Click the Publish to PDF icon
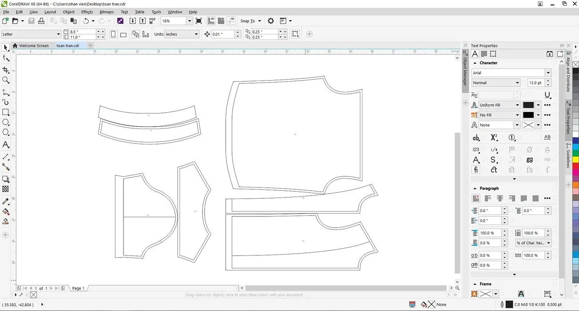Screen dimensions: 579x311 coord(152,21)
